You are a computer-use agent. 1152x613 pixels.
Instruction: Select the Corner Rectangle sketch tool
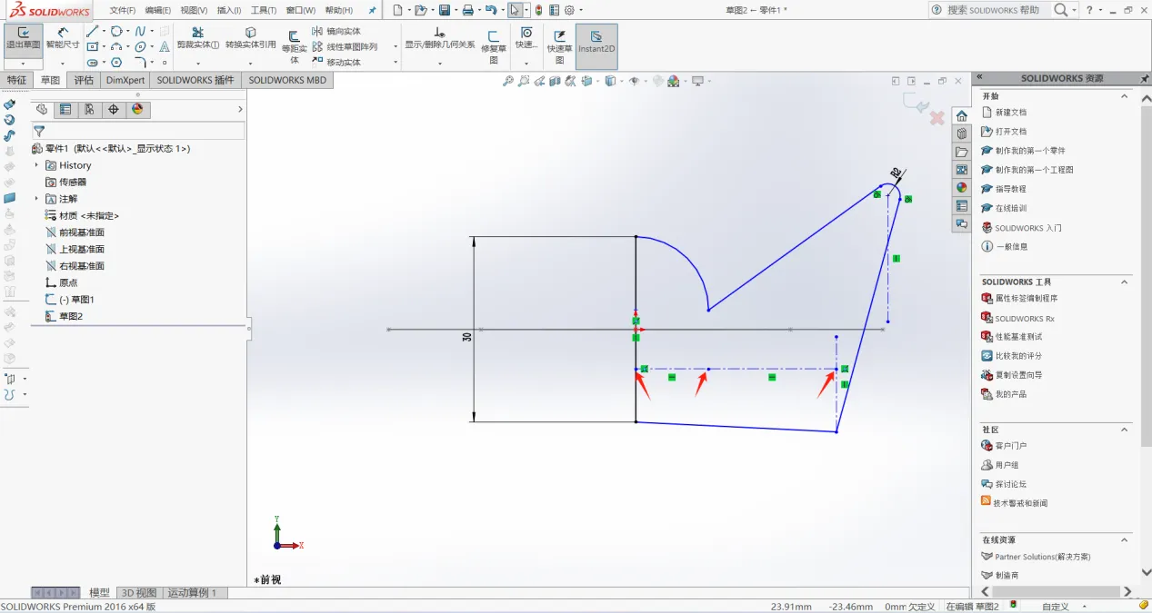(x=92, y=46)
